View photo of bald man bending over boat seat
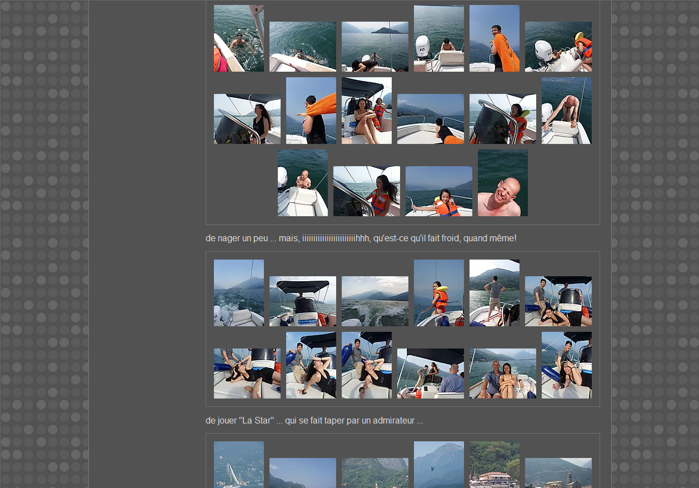Image resolution: width=699 pixels, height=488 pixels. coord(566,111)
